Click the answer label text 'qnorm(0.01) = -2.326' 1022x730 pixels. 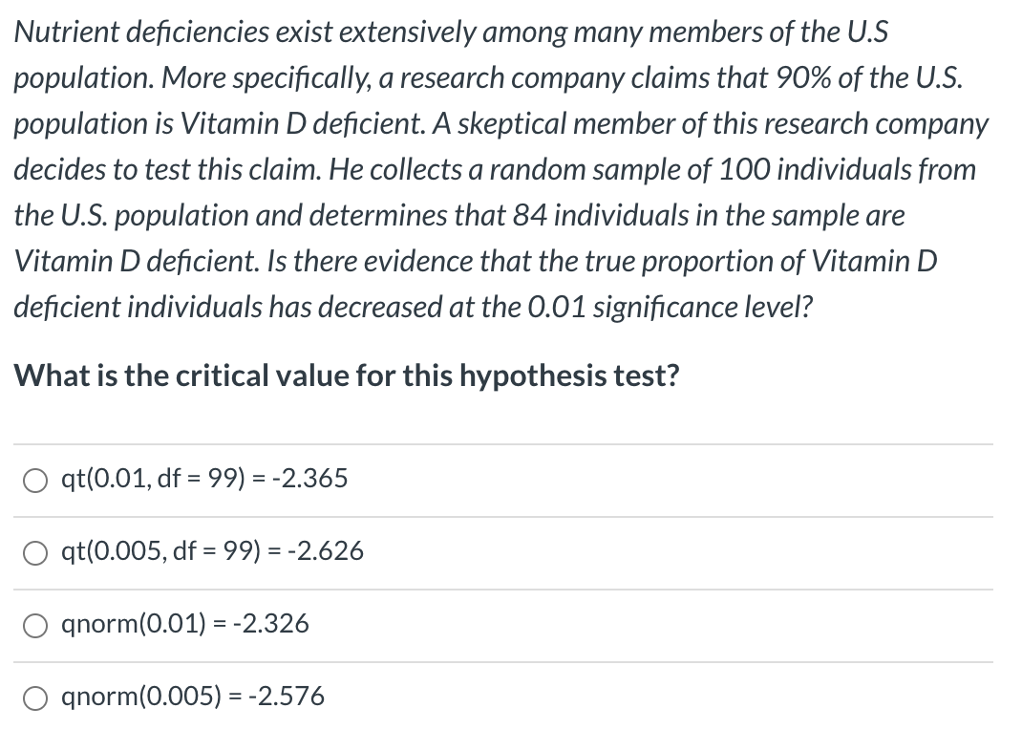[x=184, y=624]
